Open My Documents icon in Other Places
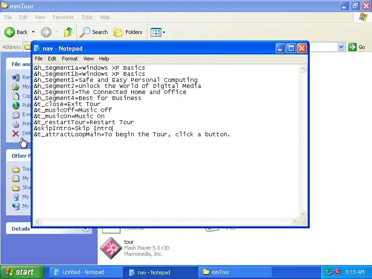This screenshot has width=372, height=279. point(16,178)
